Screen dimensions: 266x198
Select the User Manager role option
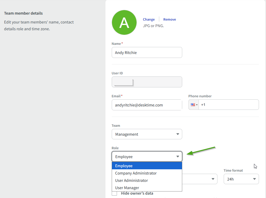147,188
